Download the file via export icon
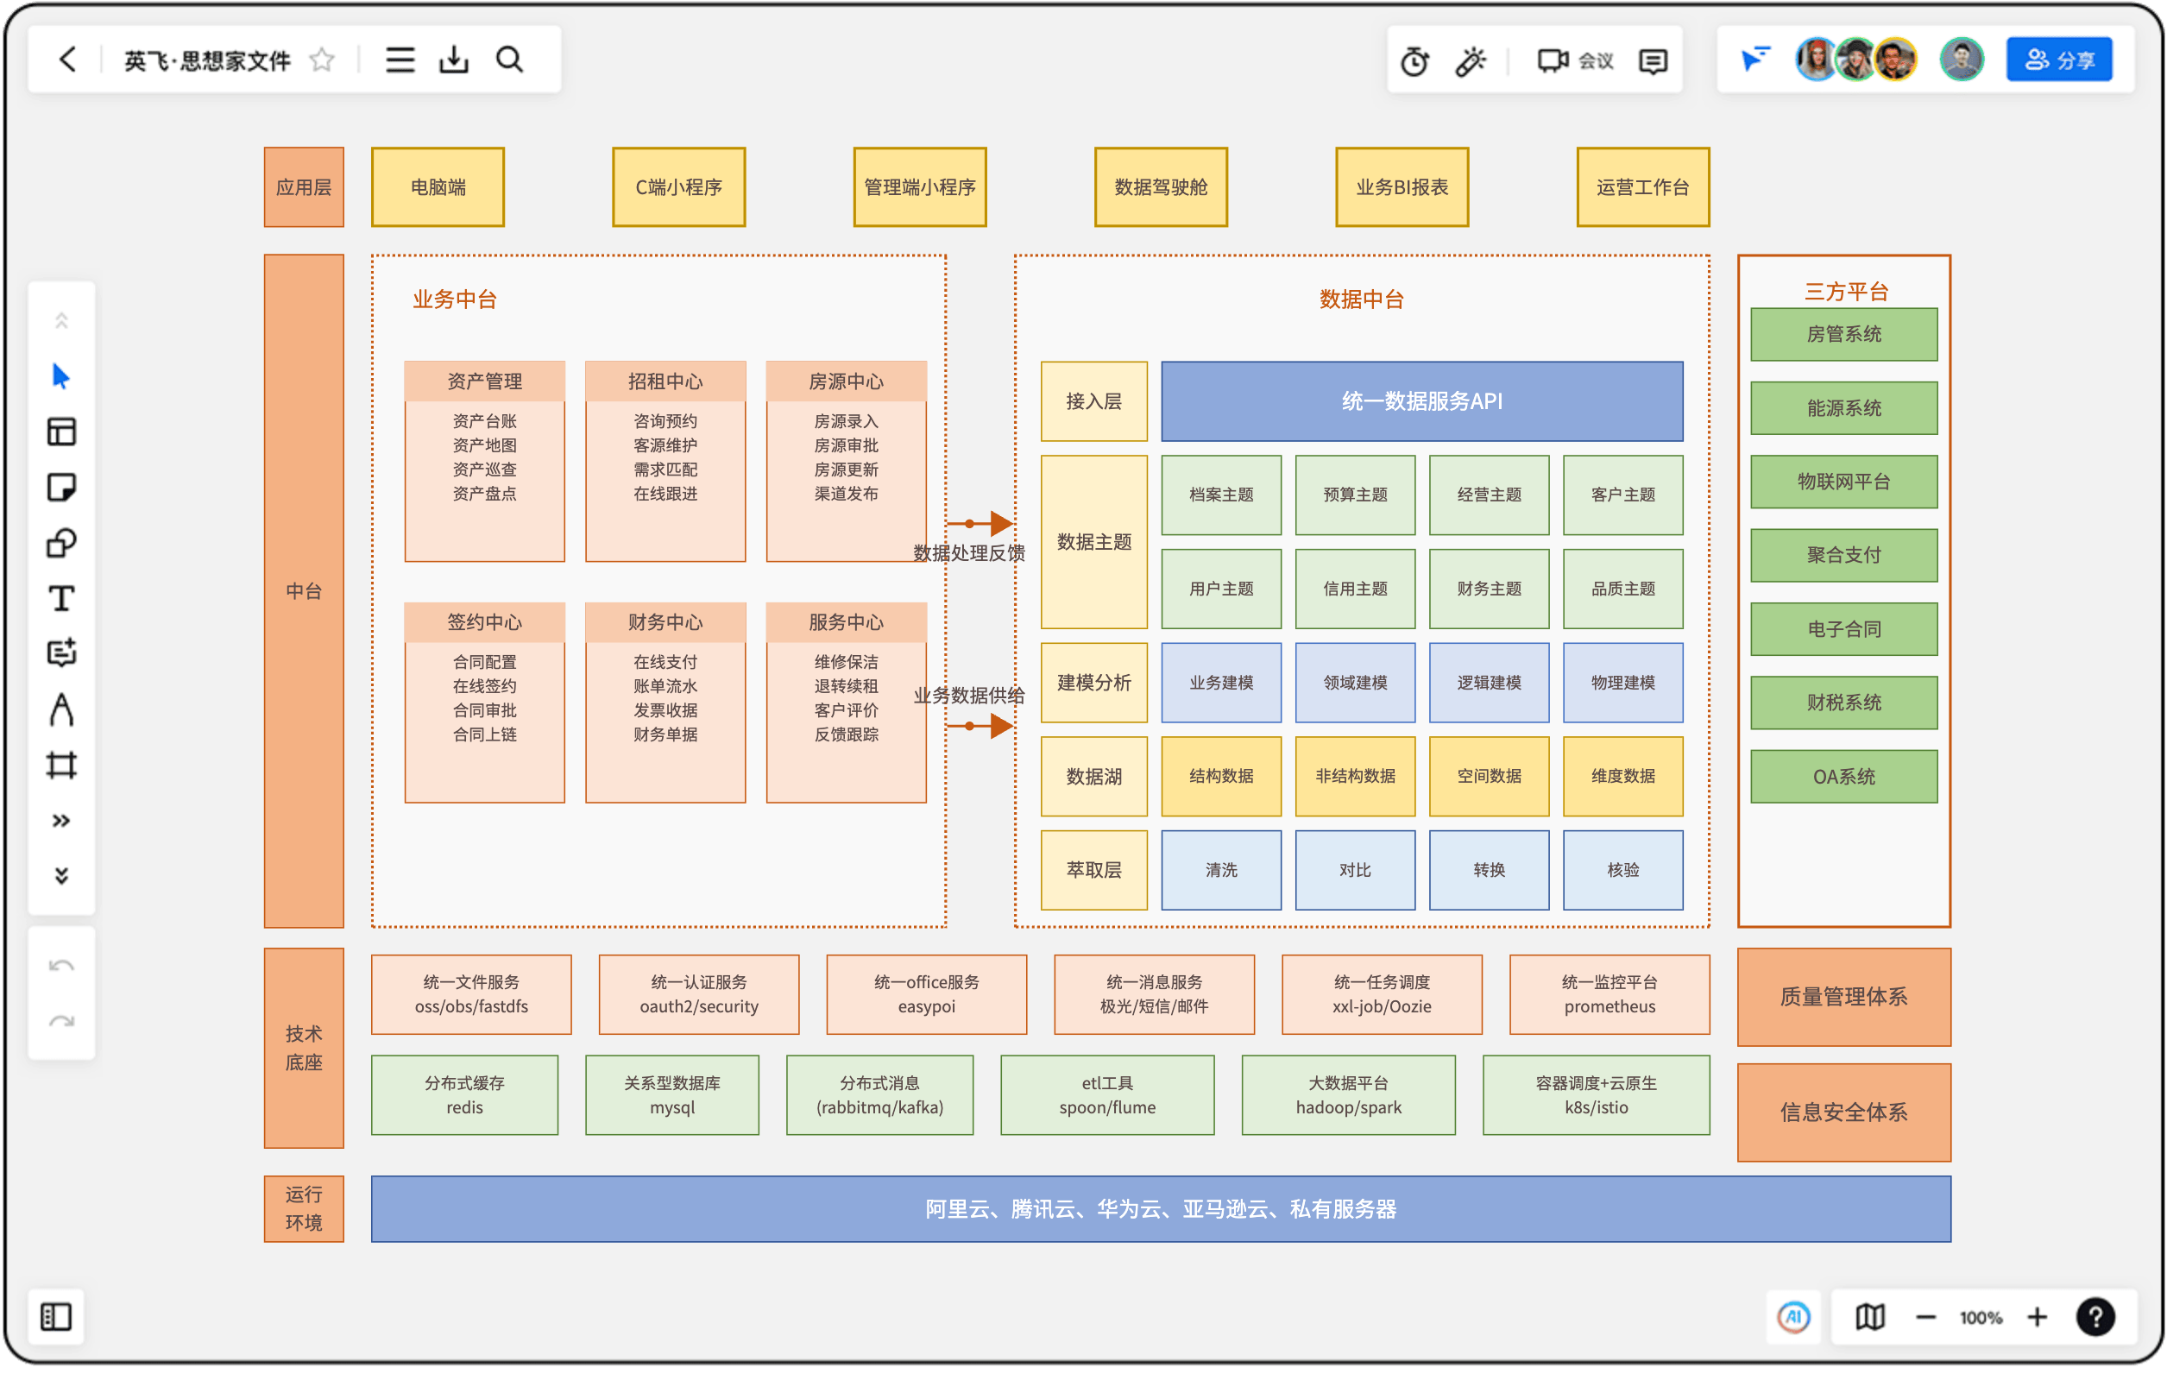This screenshot has width=2167, height=1374. pyautogui.click(x=454, y=60)
